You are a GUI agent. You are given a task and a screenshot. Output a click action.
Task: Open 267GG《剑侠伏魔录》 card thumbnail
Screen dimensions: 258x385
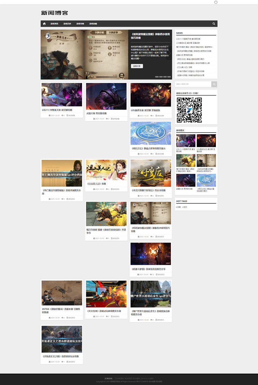click(62, 293)
